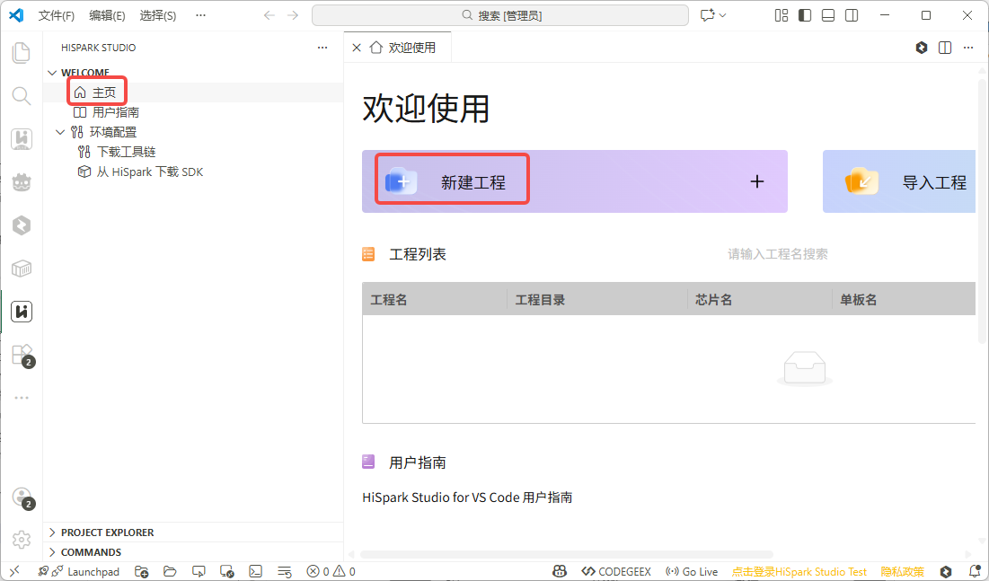Click the list-with-arrow icon in status bar
This screenshot has width=989, height=581.
pyautogui.click(x=285, y=571)
